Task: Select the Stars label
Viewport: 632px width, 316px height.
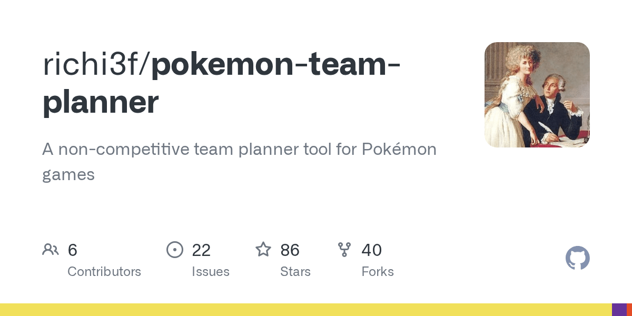Action: (295, 272)
